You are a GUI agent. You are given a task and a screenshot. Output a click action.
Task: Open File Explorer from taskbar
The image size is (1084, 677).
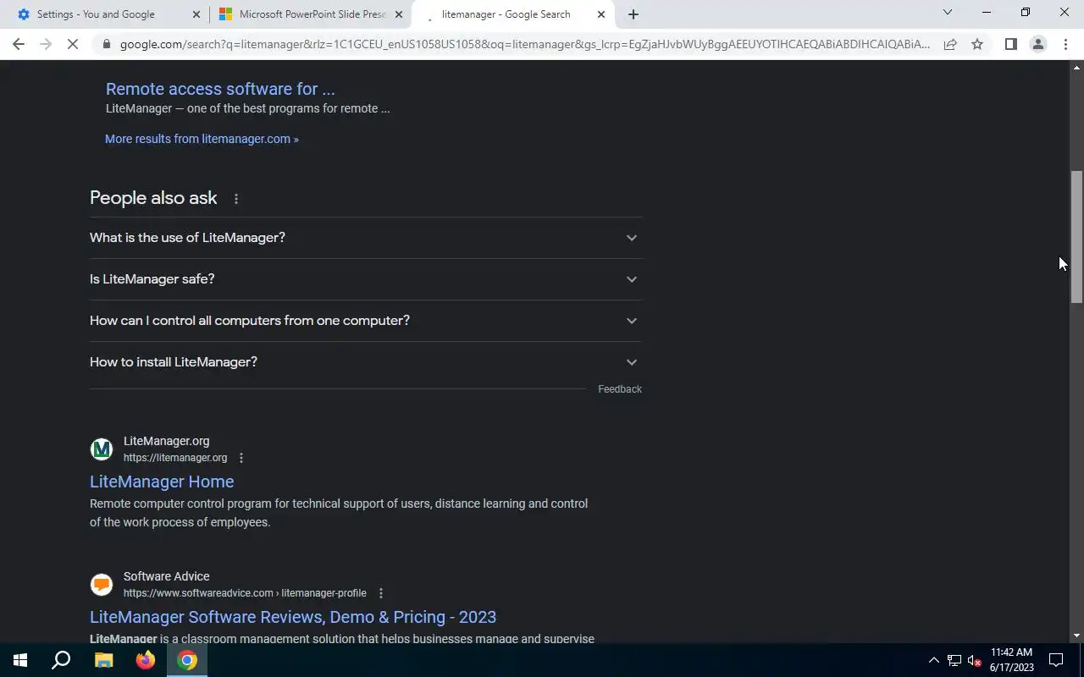pos(103,660)
